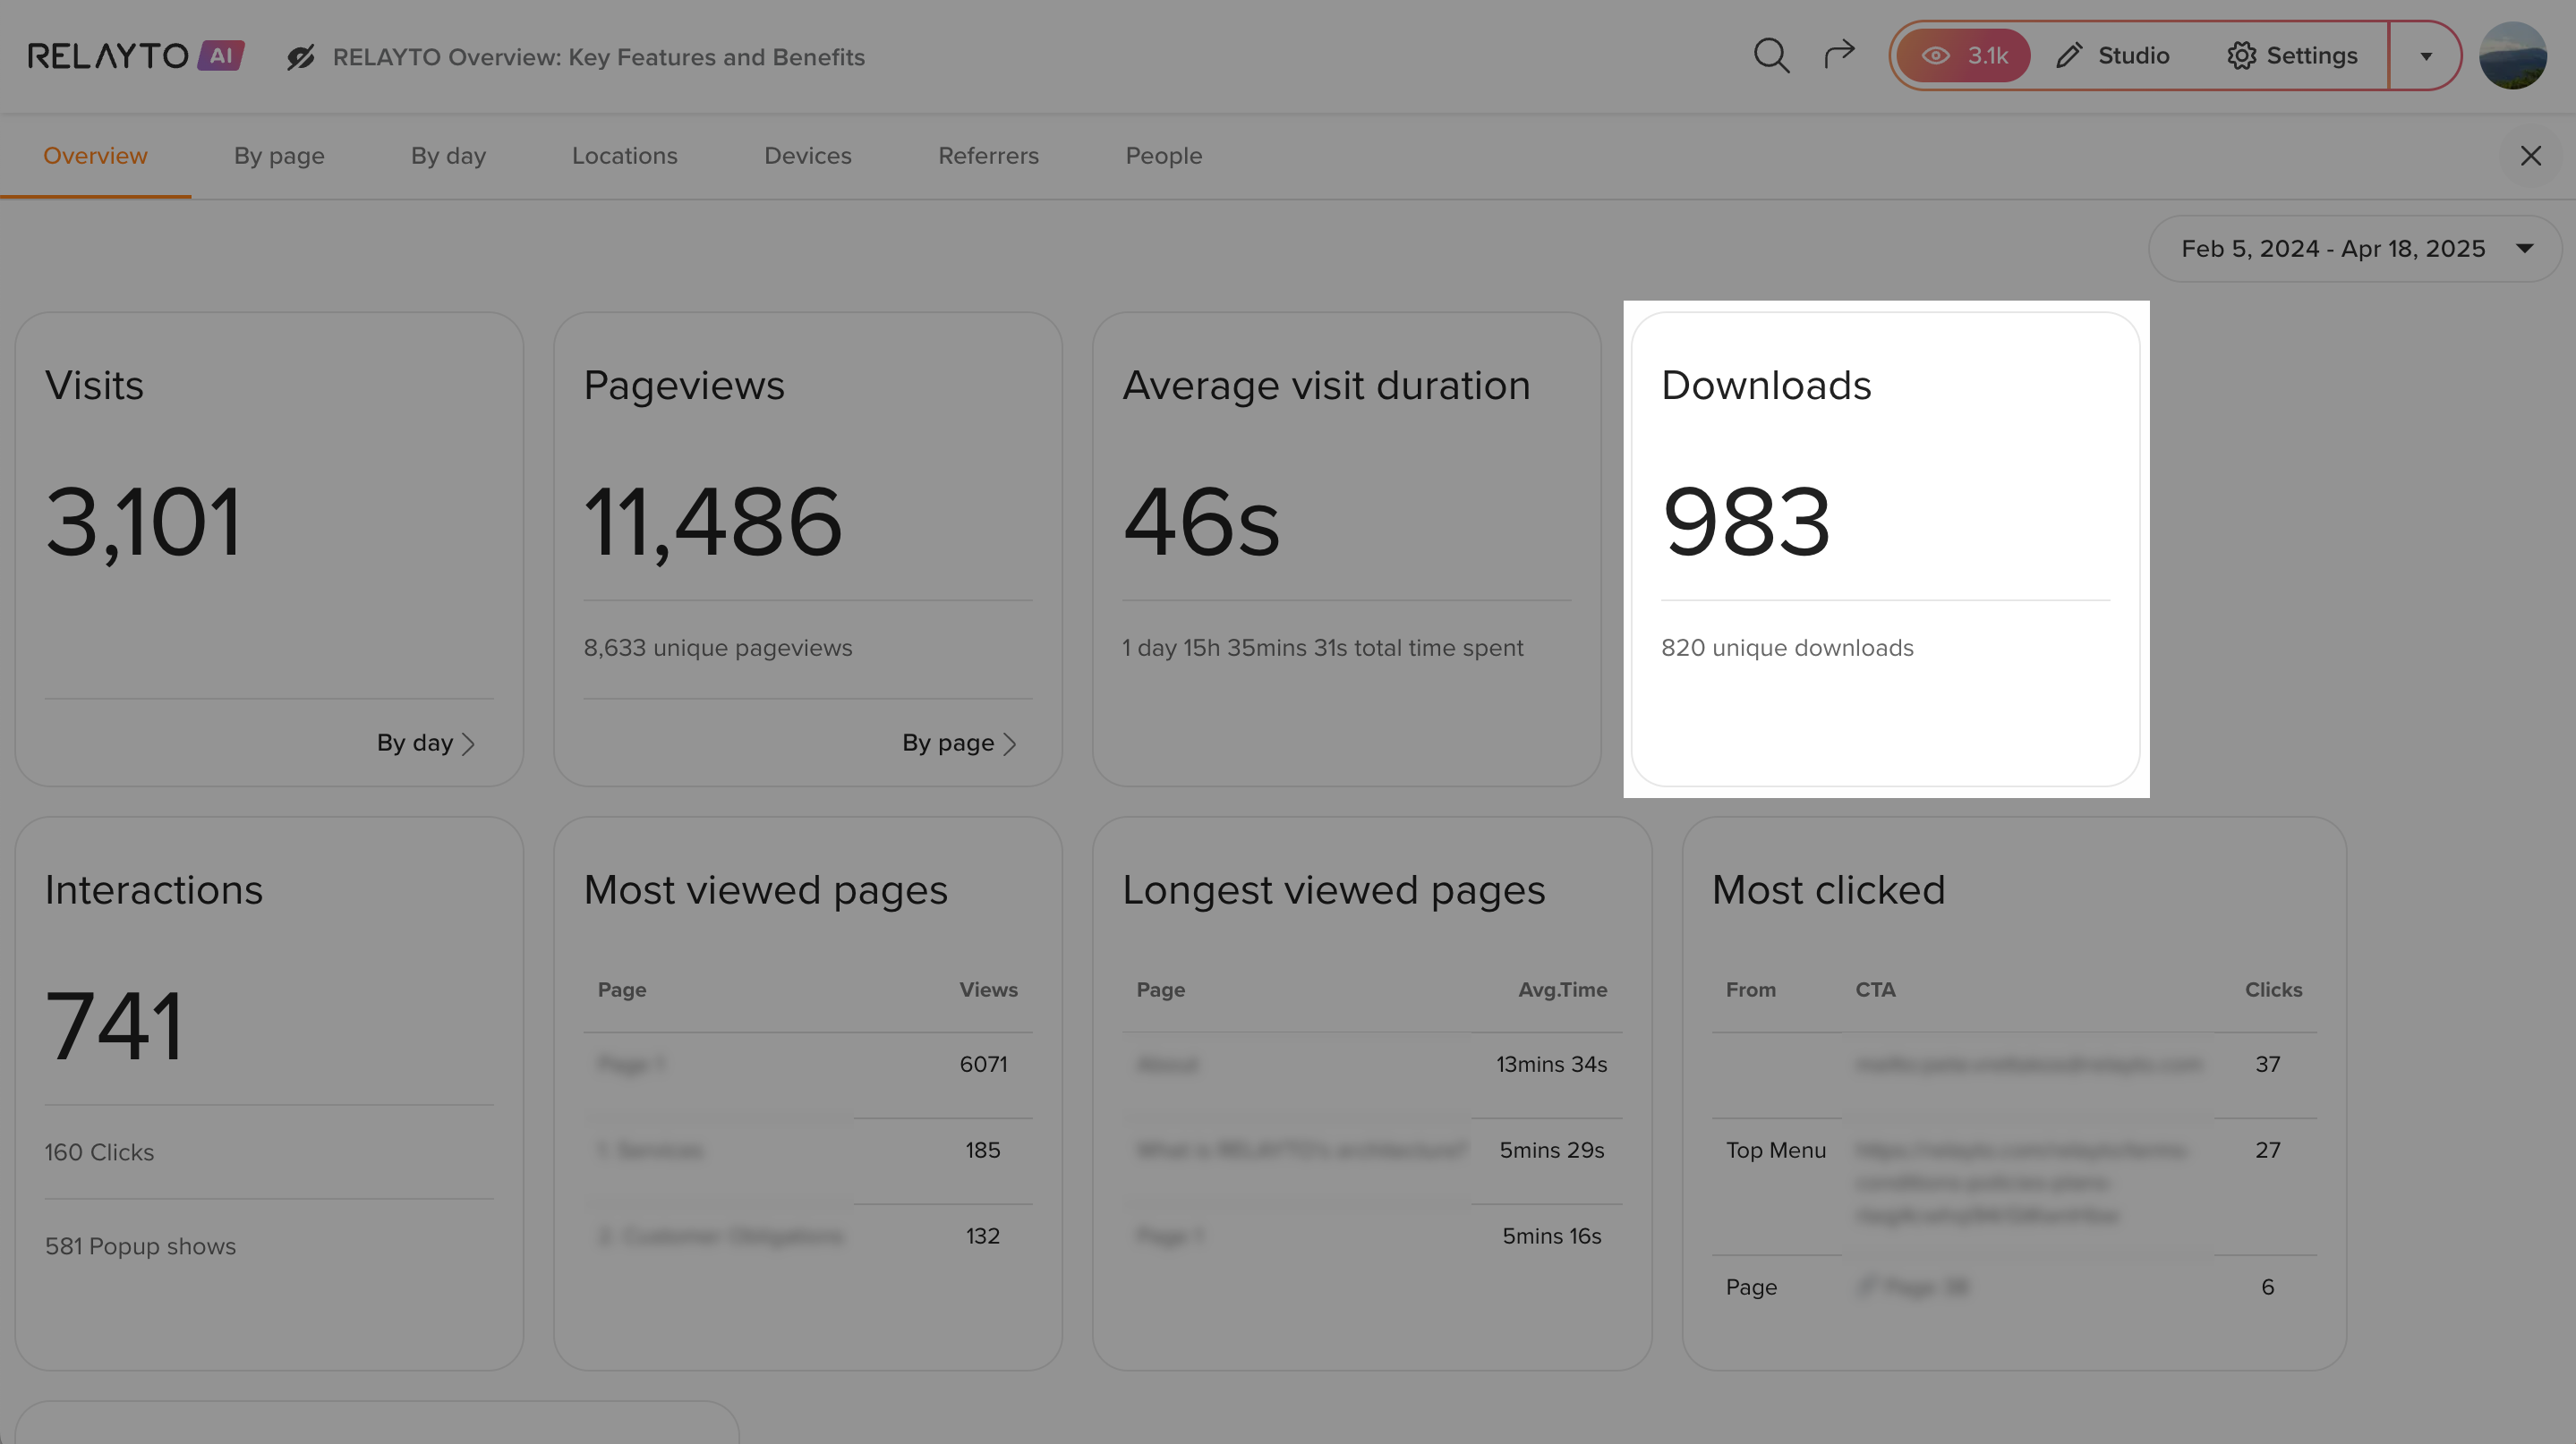This screenshot has height=1444, width=2576.
Task: Open the user profile avatar
Action: coord(2513,56)
